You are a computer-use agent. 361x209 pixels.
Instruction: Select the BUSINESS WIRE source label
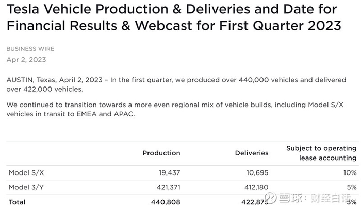coord(30,49)
